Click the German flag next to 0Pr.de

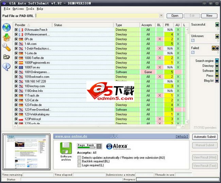(x=21, y=39)
